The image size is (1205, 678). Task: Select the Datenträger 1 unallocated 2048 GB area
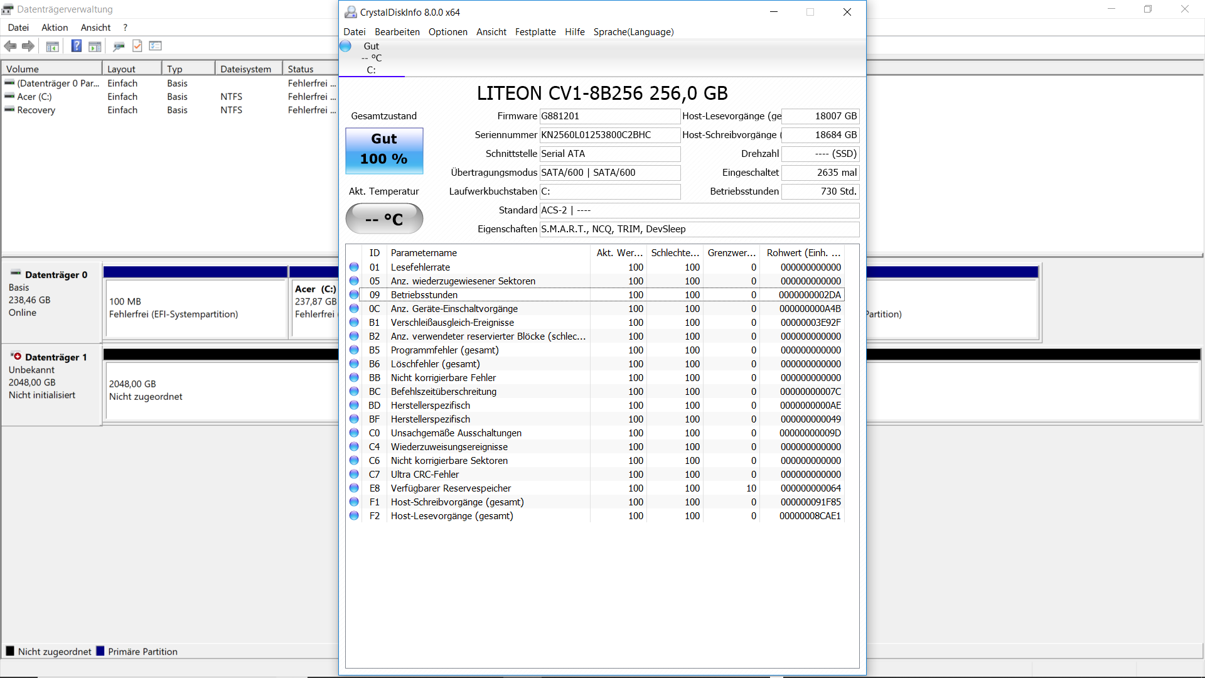click(220, 390)
